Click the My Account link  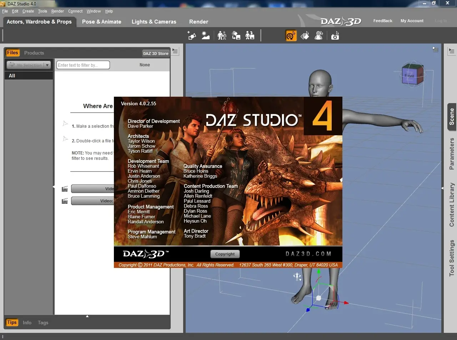coord(412,21)
